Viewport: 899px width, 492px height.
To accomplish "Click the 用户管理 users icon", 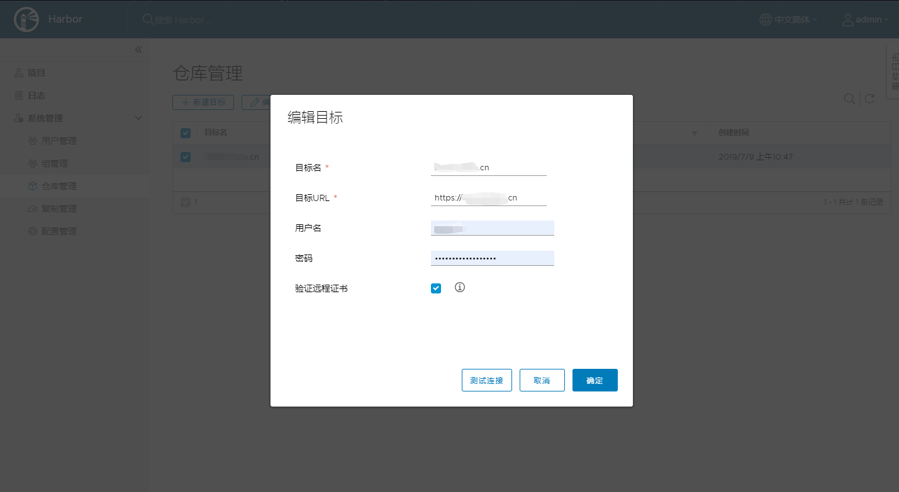I will tap(33, 141).
